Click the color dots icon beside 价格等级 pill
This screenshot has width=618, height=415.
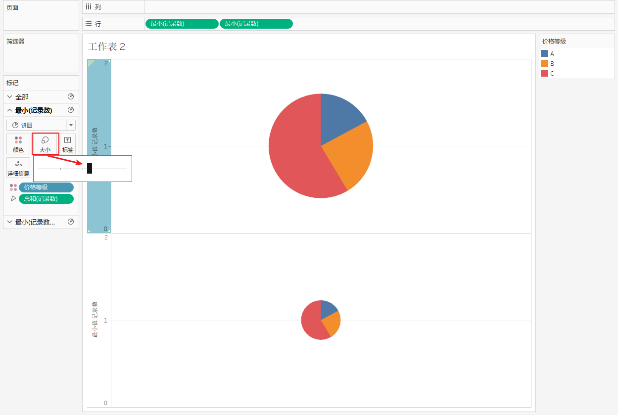(x=13, y=187)
